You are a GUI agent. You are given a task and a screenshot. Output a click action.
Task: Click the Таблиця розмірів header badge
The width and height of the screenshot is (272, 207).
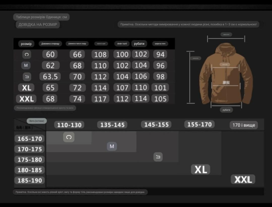[41, 17]
